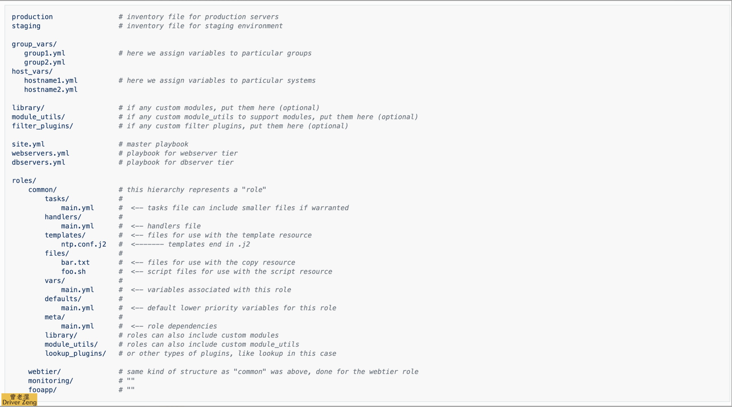732x407 pixels.
Task: Click group1.yml in the tree
Action: coord(45,53)
